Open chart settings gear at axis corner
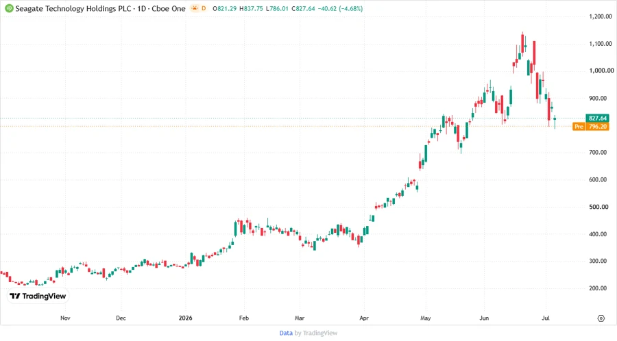Screen dimensions: 617x341 click(601, 318)
